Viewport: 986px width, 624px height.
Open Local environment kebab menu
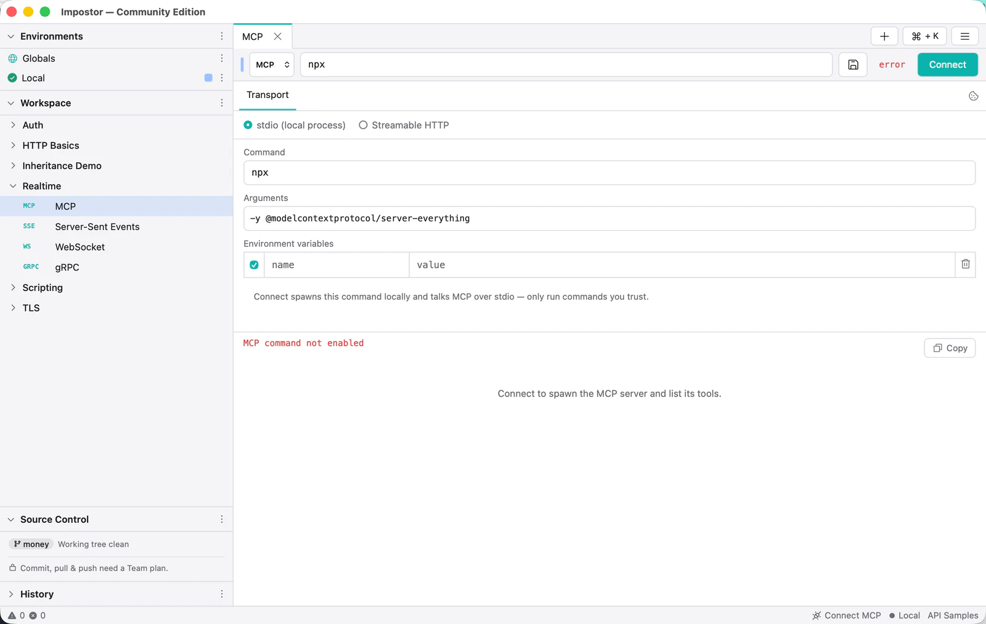pos(222,78)
